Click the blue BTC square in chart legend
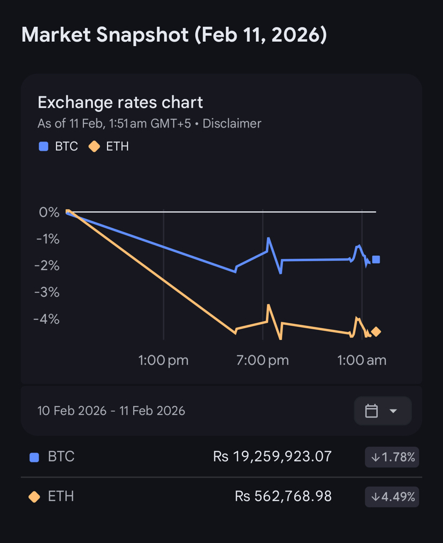 tap(44, 146)
